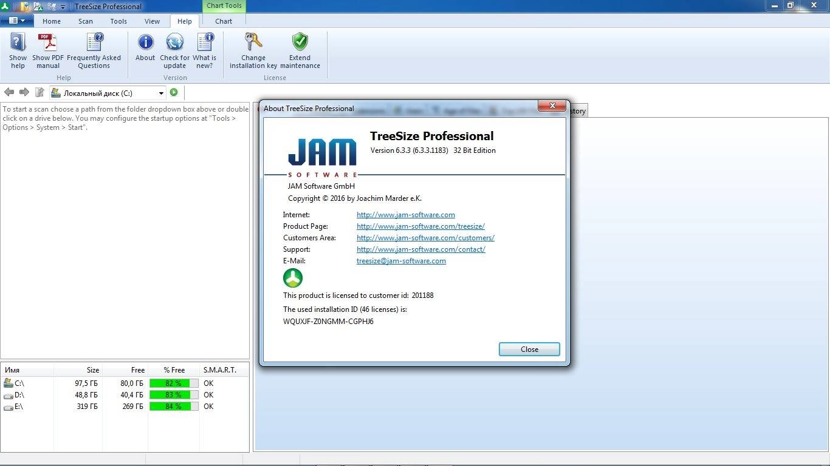Select the Help ribbon tab
Viewport: 830px width, 466px height.
point(185,21)
